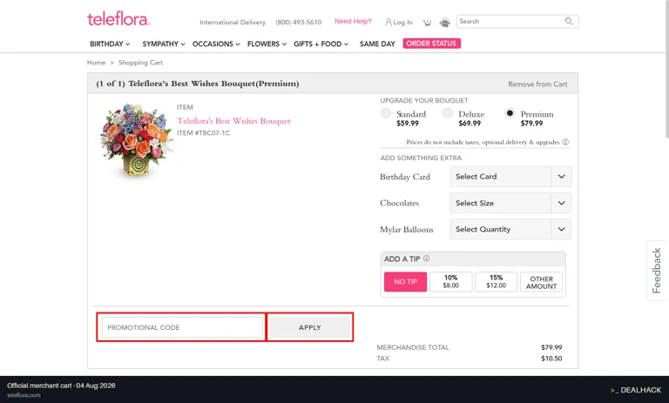This screenshot has height=403, width=669.
Task: Select the Standard $59.99 bouquet option
Action: (386, 113)
